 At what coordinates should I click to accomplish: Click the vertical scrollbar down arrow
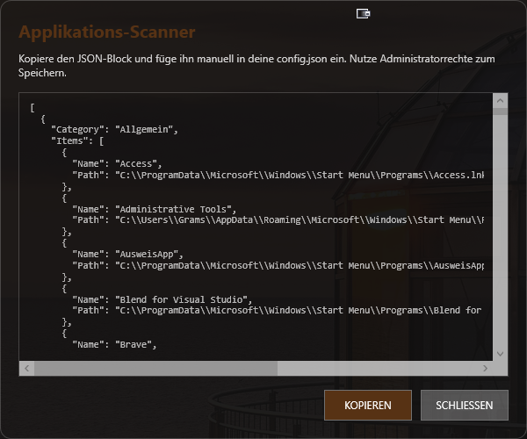coord(499,353)
